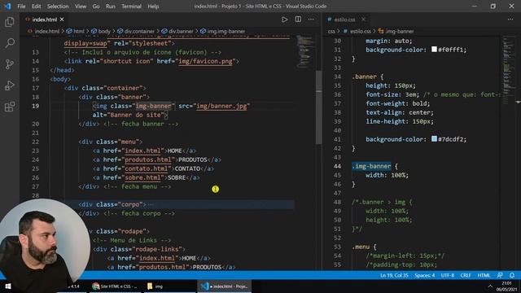
Task: Open the Run and Debug view
Action: [x=10, y=85]
